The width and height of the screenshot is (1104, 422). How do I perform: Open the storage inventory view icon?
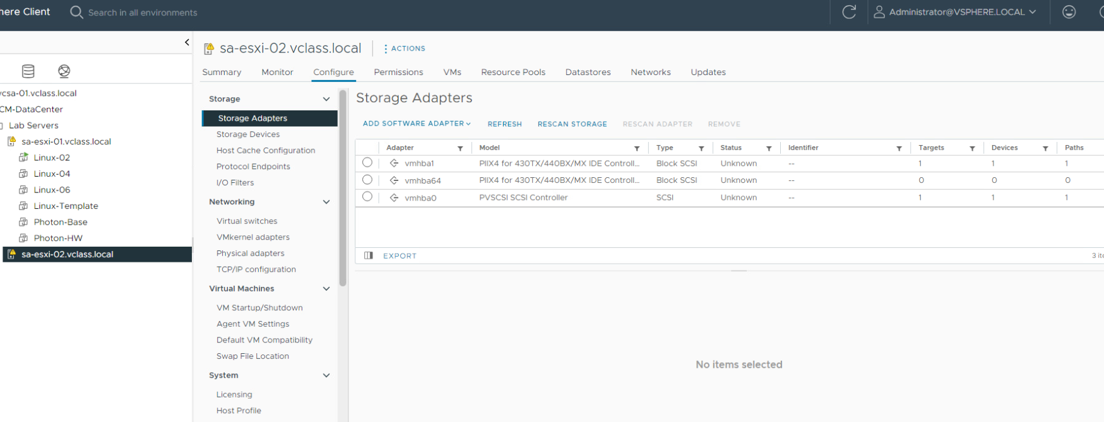28,71
